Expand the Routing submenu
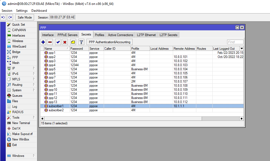The image size is (270, 161). click(x=22, y=85)
